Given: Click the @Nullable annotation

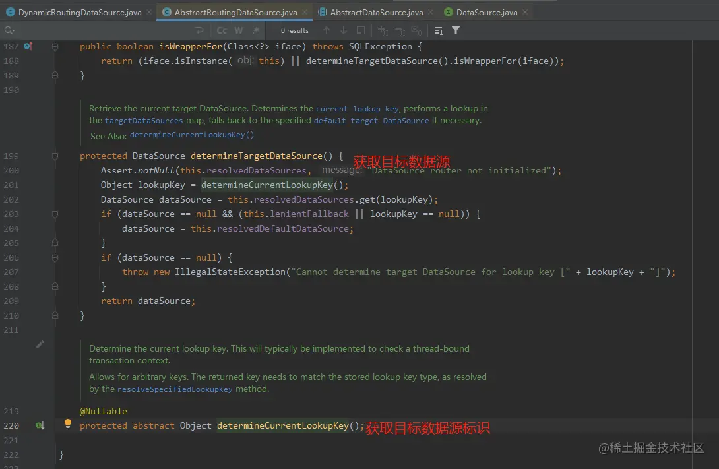Looking at the screenshot, I should point(103,411).
